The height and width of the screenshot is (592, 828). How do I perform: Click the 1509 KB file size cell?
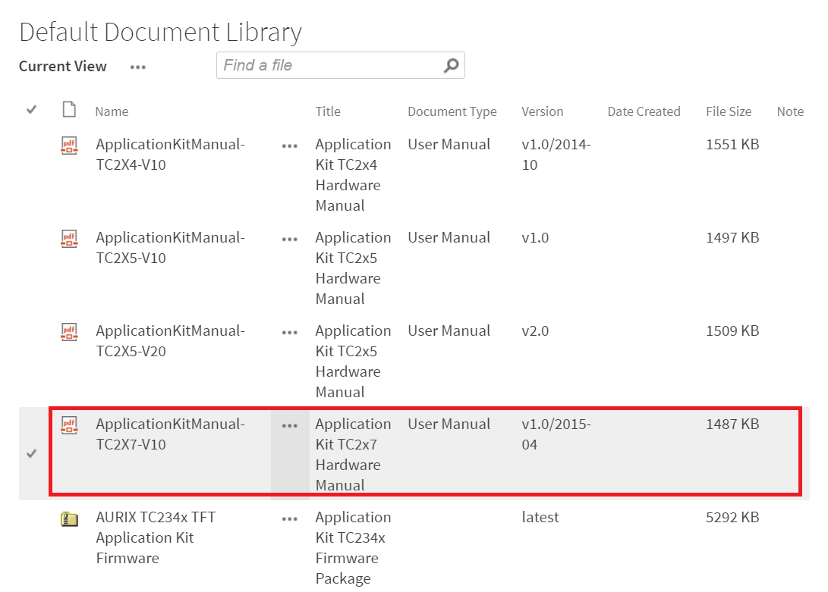pos(732,331)
